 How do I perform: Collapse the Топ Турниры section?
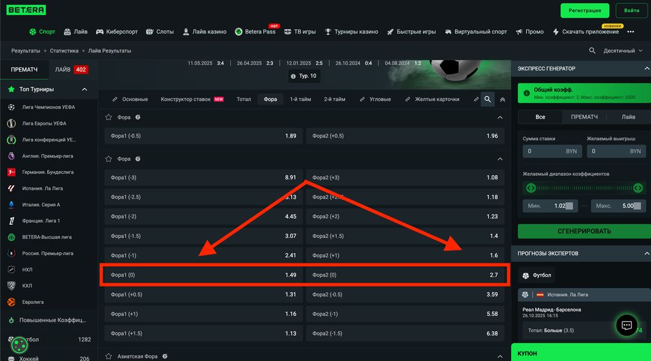pyautogui.click(x=85, y=89)
